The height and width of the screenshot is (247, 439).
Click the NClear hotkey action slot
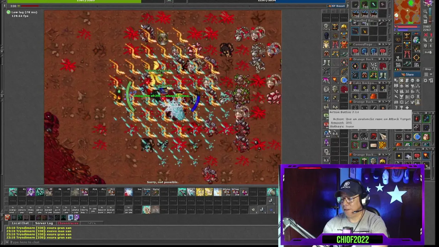point(236,192)
